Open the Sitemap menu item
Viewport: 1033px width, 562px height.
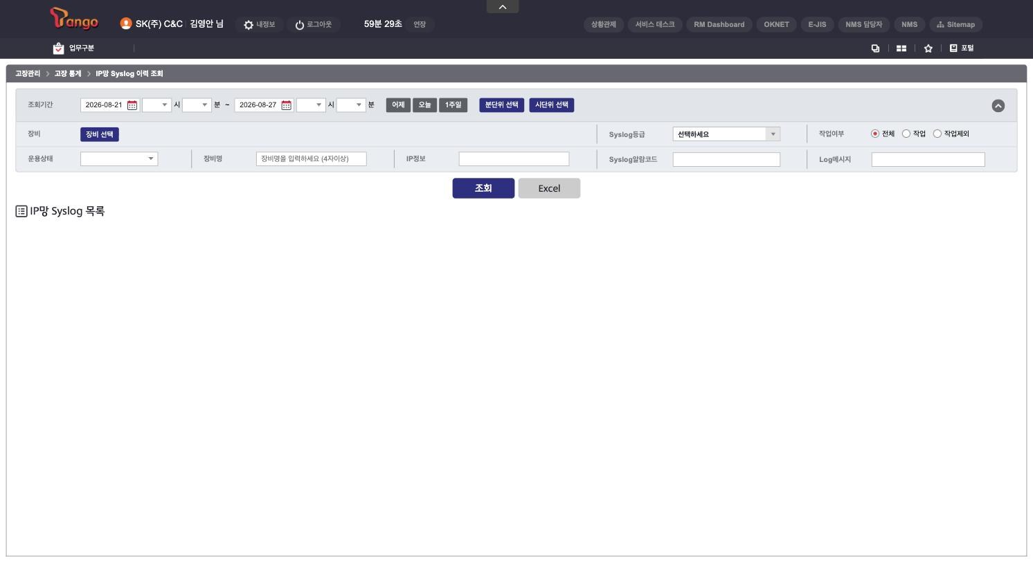click(955, 24)
